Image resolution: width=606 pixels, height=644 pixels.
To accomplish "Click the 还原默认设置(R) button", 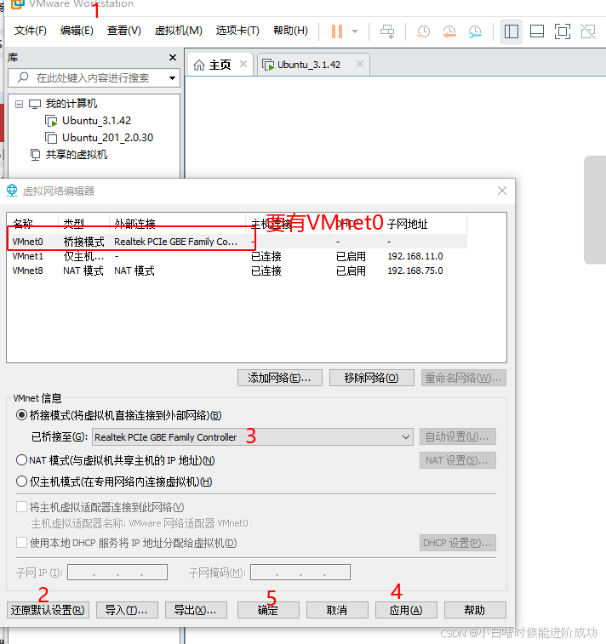I will [x=48, y=610].
